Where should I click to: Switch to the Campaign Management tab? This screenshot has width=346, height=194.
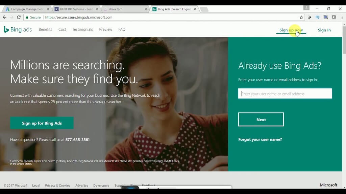pyautogui.click(x=27, y=9)
